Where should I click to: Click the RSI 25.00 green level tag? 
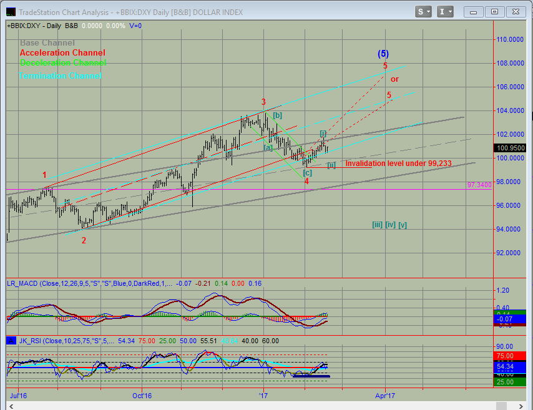click(x=510, y=382)
